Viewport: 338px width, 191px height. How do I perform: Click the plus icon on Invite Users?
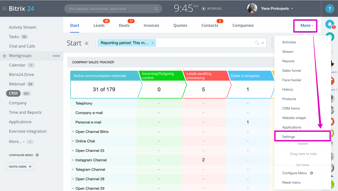[x=30, y=167]
